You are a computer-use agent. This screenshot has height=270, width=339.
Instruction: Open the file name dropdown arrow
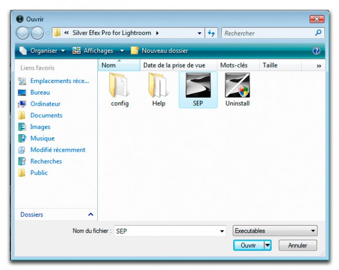pos(222,231)
